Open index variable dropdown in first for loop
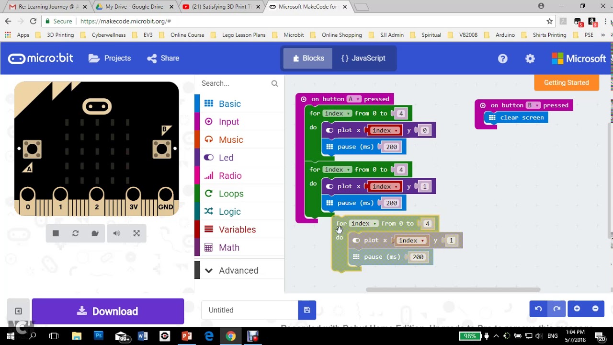This screenshot has height=345, width=613. click(x=337, y=114)
